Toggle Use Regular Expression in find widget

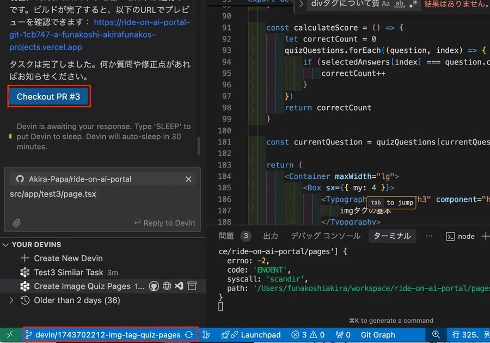pos(413,4)
